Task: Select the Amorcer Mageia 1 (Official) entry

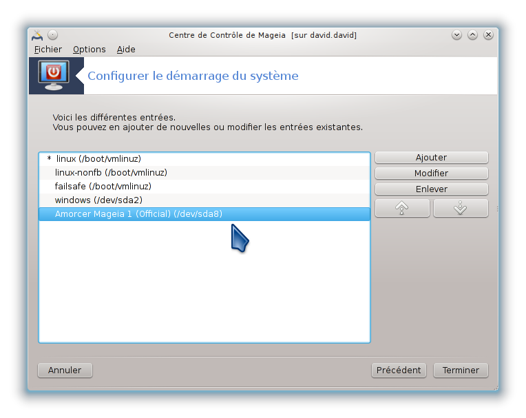Action: (x=204, y=214)
